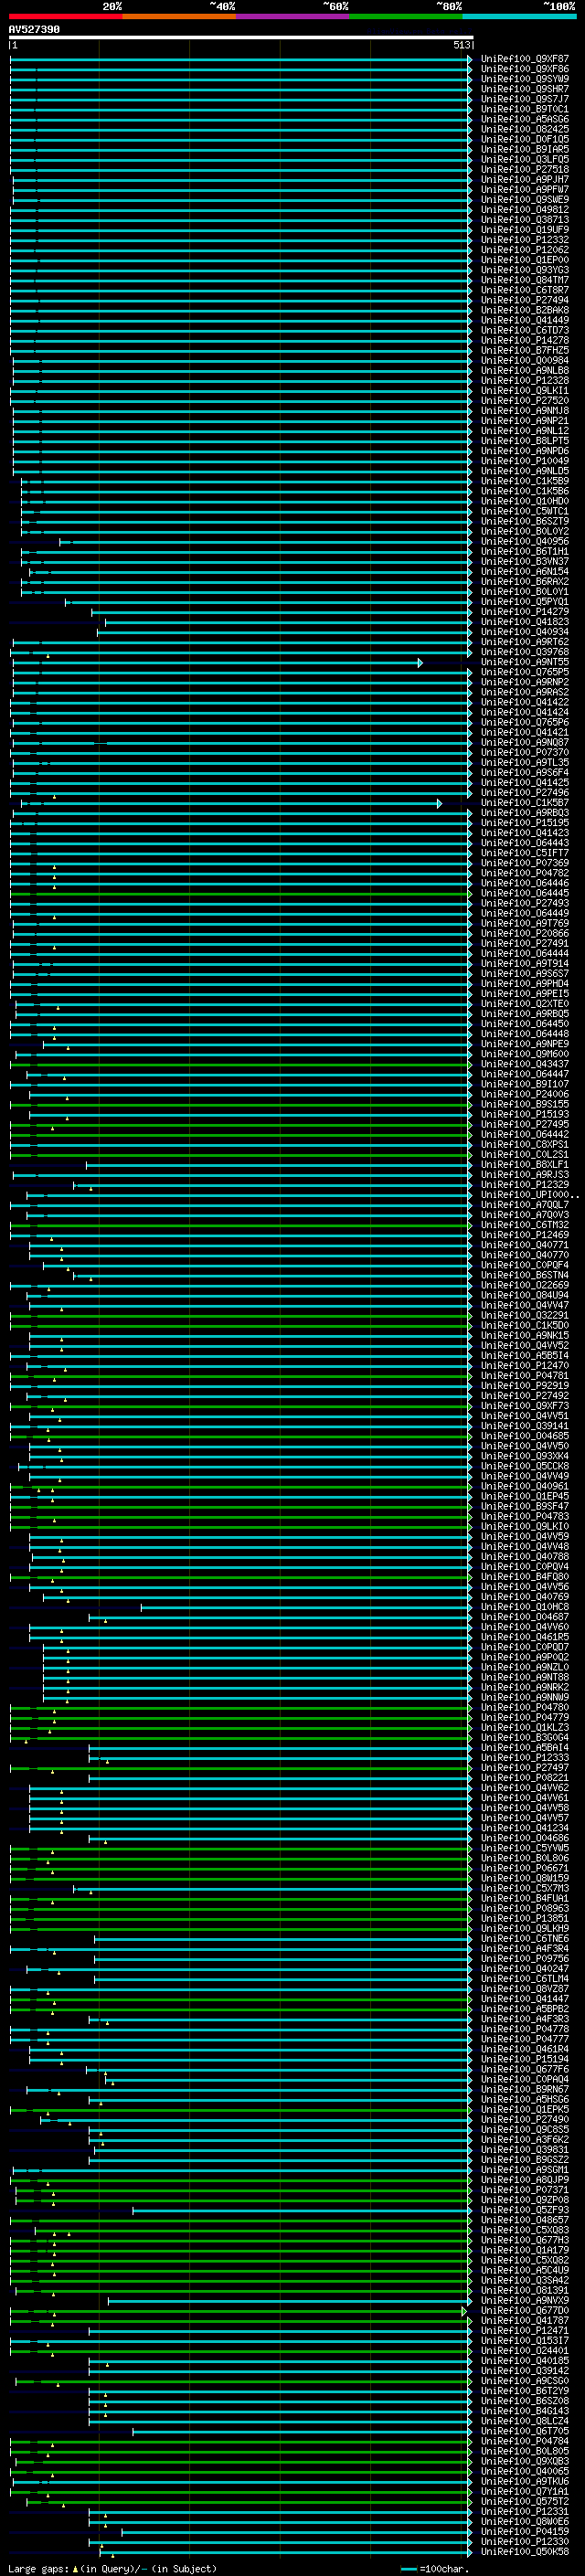The image size is (585, 2576).
Task: Click hit UniRef100_A5BPB2
Action: click(x=525, y=2009)
